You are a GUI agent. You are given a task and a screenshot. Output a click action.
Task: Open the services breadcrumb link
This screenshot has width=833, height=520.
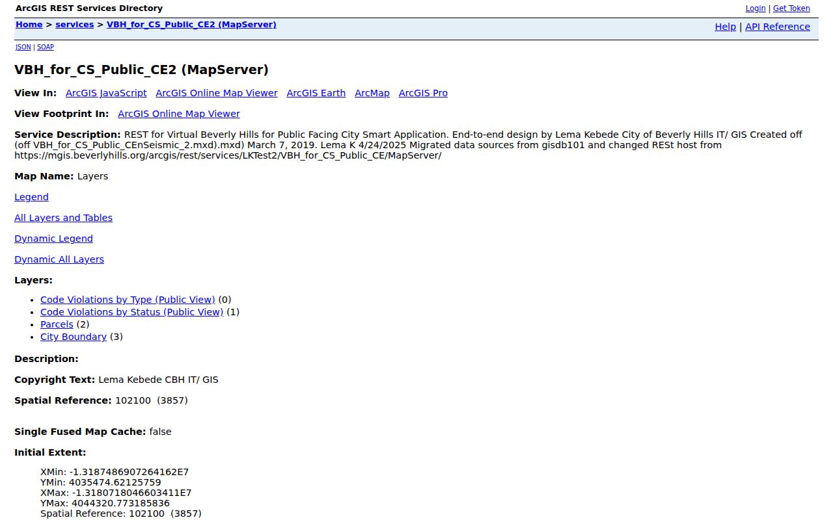point(74,25)
